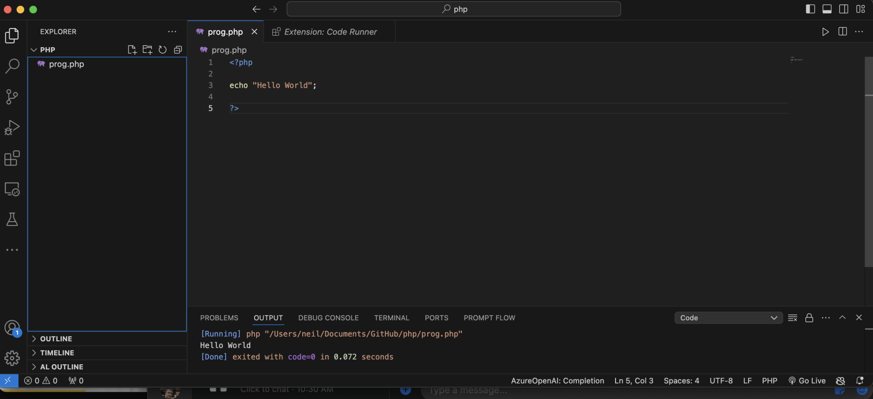
Task: Click Go Live in status bar
Action: 807,380
